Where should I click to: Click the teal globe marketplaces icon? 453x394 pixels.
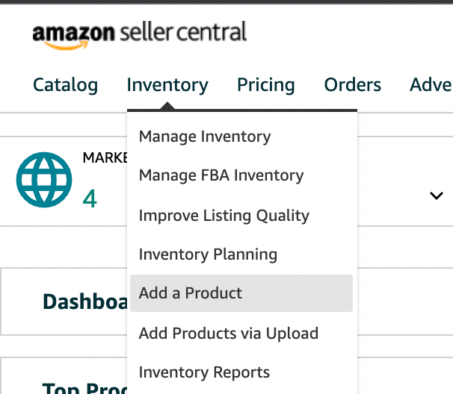pyautogui.click(x=44, y=180)
